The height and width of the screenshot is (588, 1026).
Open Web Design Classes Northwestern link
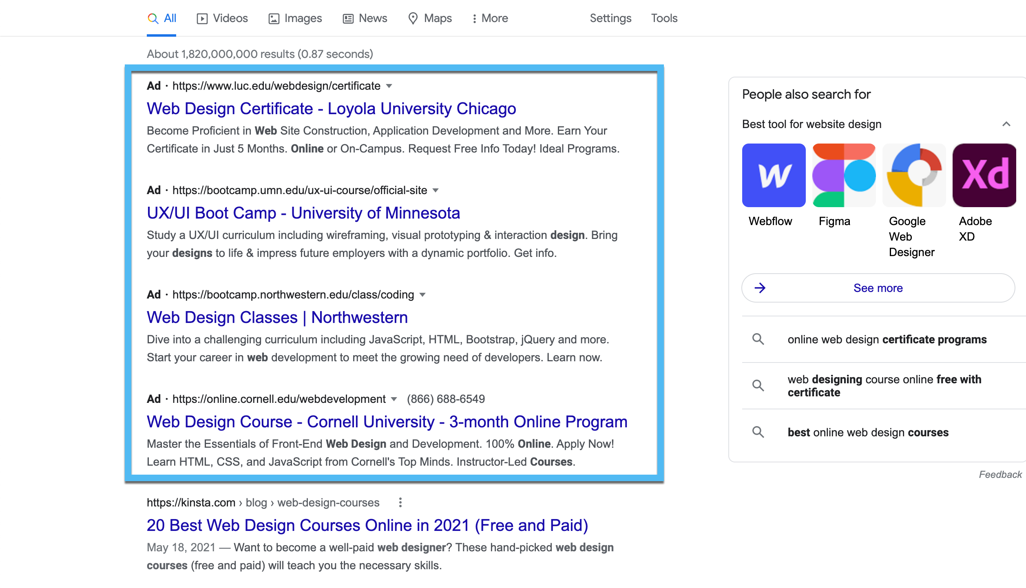click(x=277, y=317)
